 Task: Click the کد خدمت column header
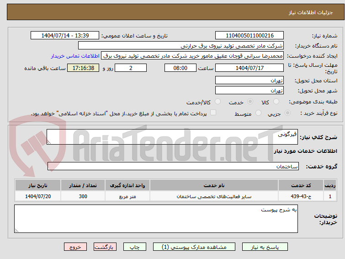[x=301, y=185]
